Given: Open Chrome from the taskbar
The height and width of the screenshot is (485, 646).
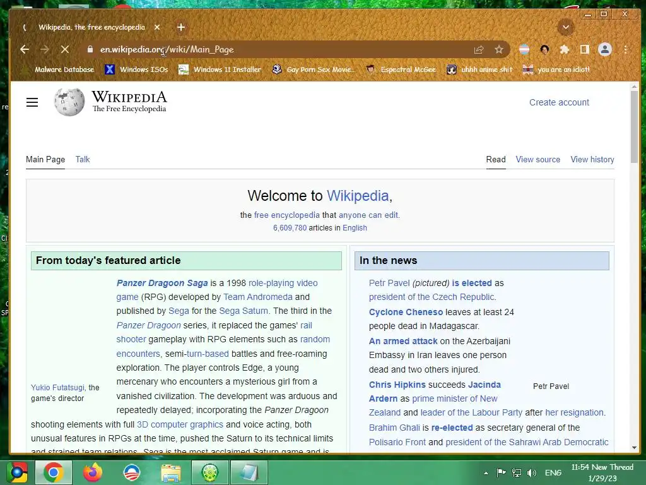Looking at the screenshot, I should 54,472.
